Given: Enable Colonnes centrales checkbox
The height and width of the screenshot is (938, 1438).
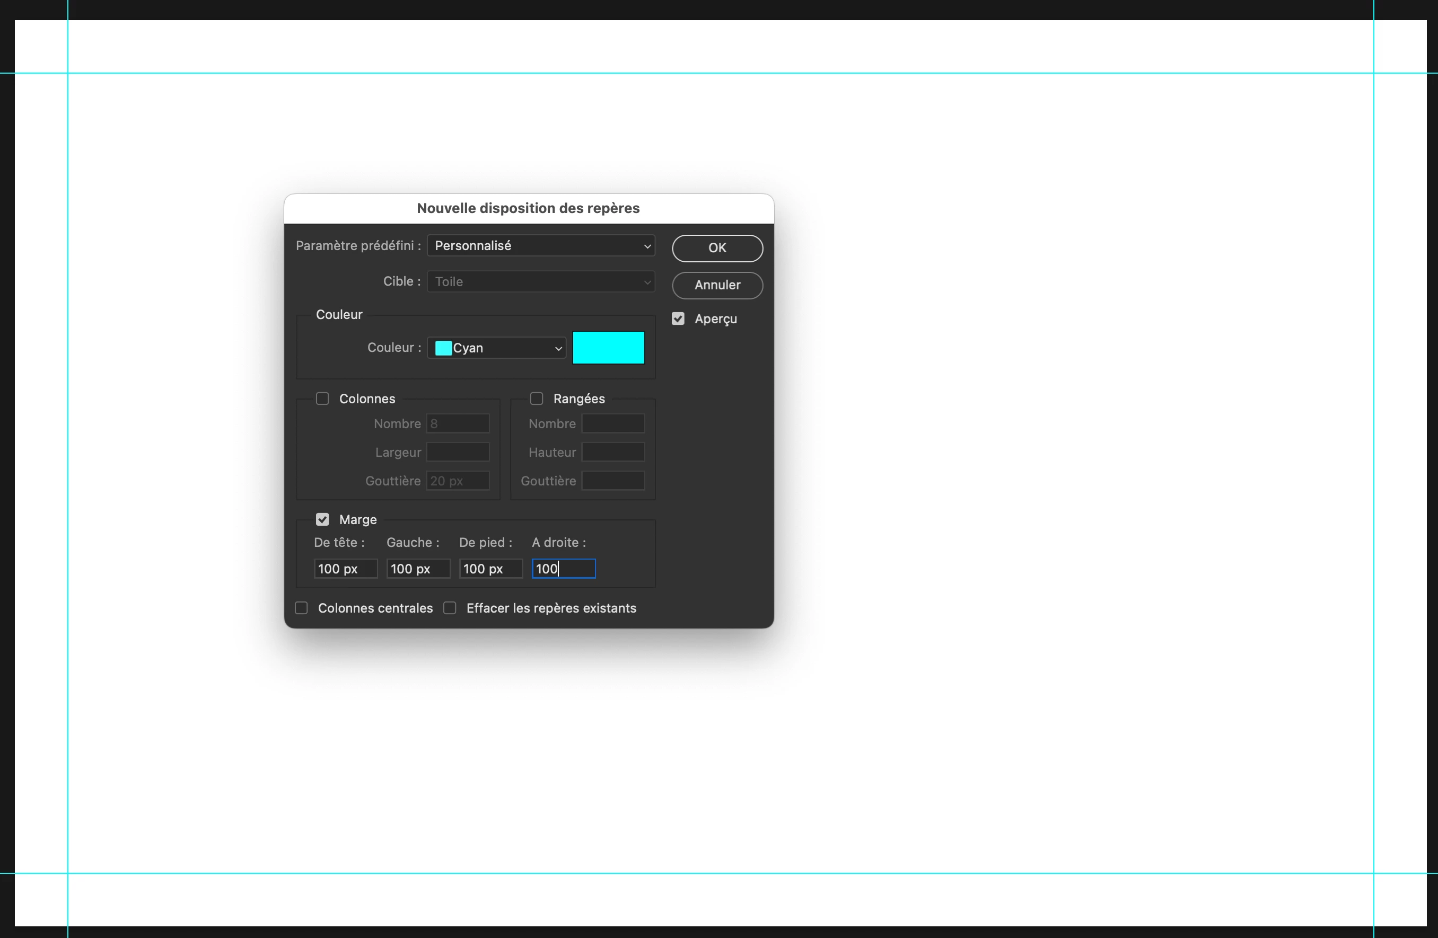Looking at the screenshot, I should pos(301,608).
